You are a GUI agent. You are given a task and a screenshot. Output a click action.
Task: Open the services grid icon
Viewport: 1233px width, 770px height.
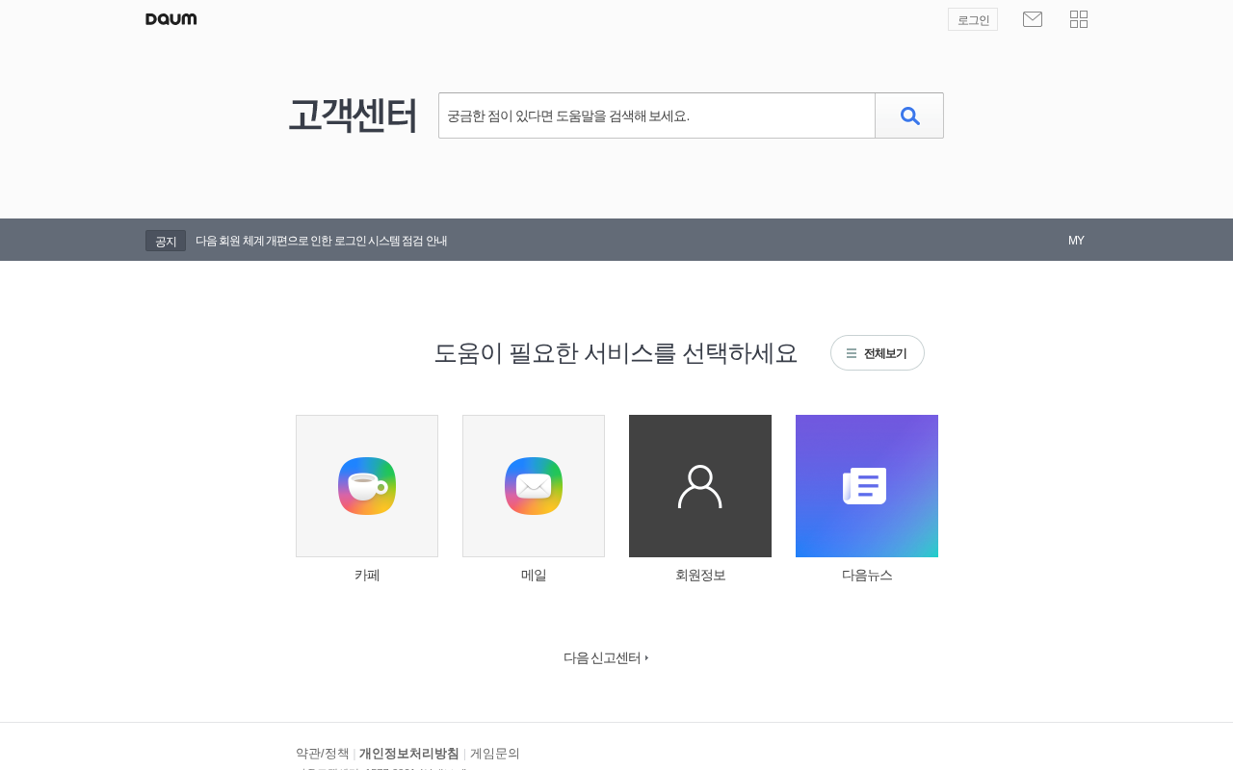pos(1079,19)
